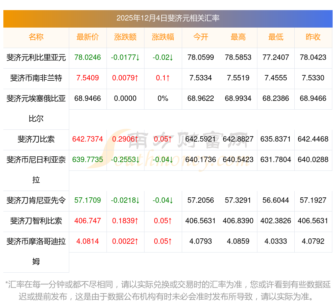The image size is (336, 307).
Task: Select the 斐济币南非兰特 row name
Action: click(x=36, y=78)
